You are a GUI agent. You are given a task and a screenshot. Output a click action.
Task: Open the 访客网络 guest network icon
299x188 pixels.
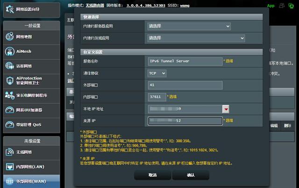coord(9,66)
